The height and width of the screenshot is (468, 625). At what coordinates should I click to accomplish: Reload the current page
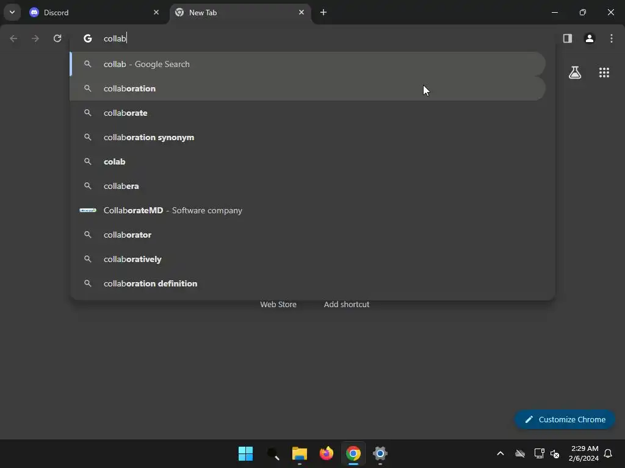57,38
